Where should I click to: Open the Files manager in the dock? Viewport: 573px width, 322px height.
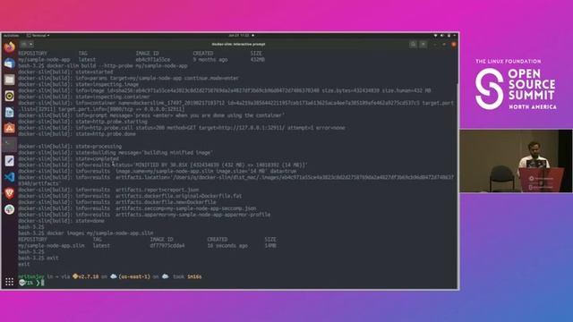[10, 80]
